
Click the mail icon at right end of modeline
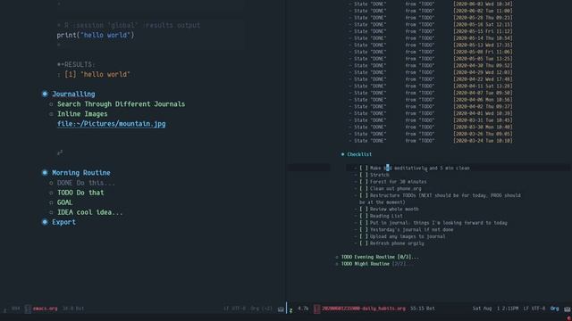(x=568, y=309)
